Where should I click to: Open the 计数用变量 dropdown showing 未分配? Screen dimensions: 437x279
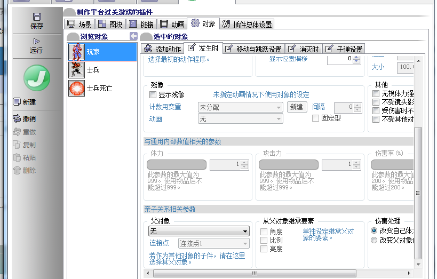(240, 107)
